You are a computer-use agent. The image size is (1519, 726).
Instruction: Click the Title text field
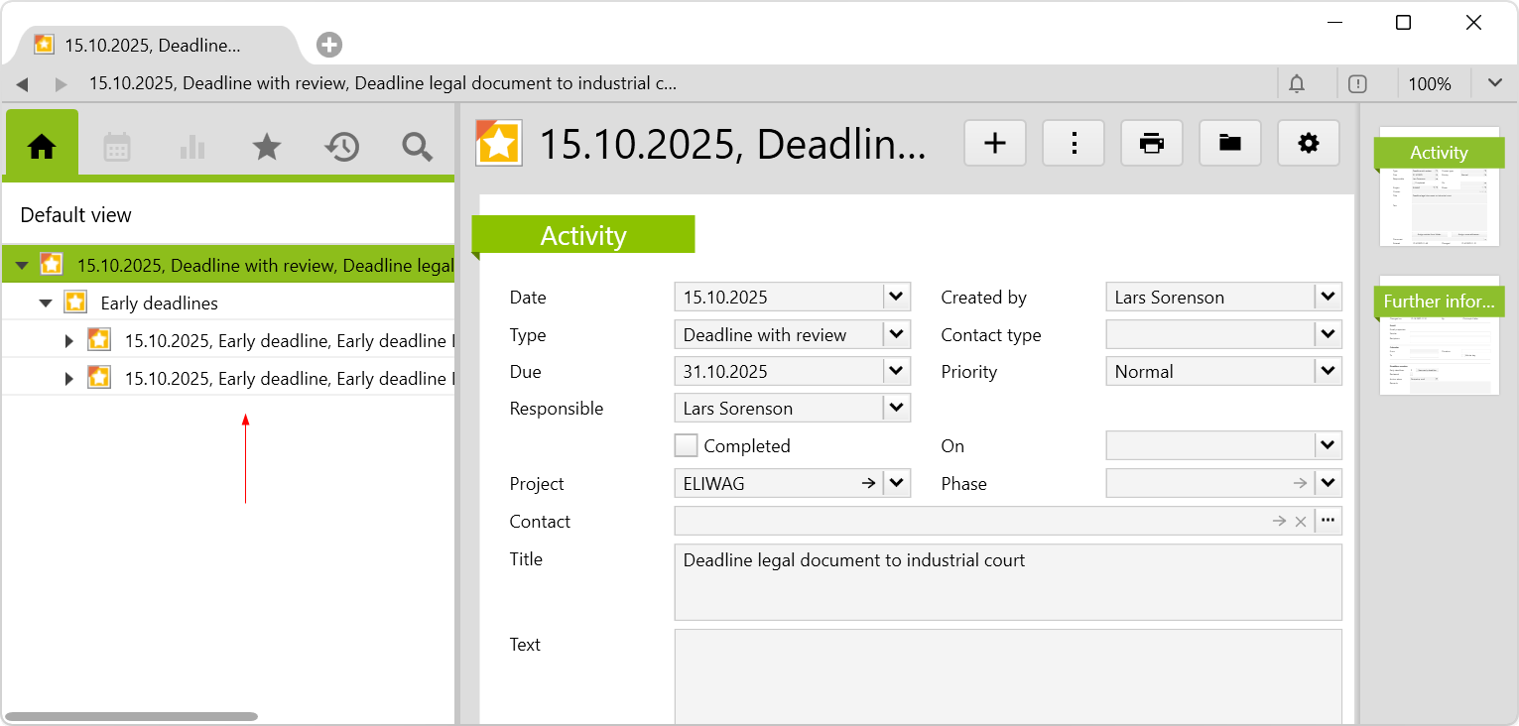1007,581
